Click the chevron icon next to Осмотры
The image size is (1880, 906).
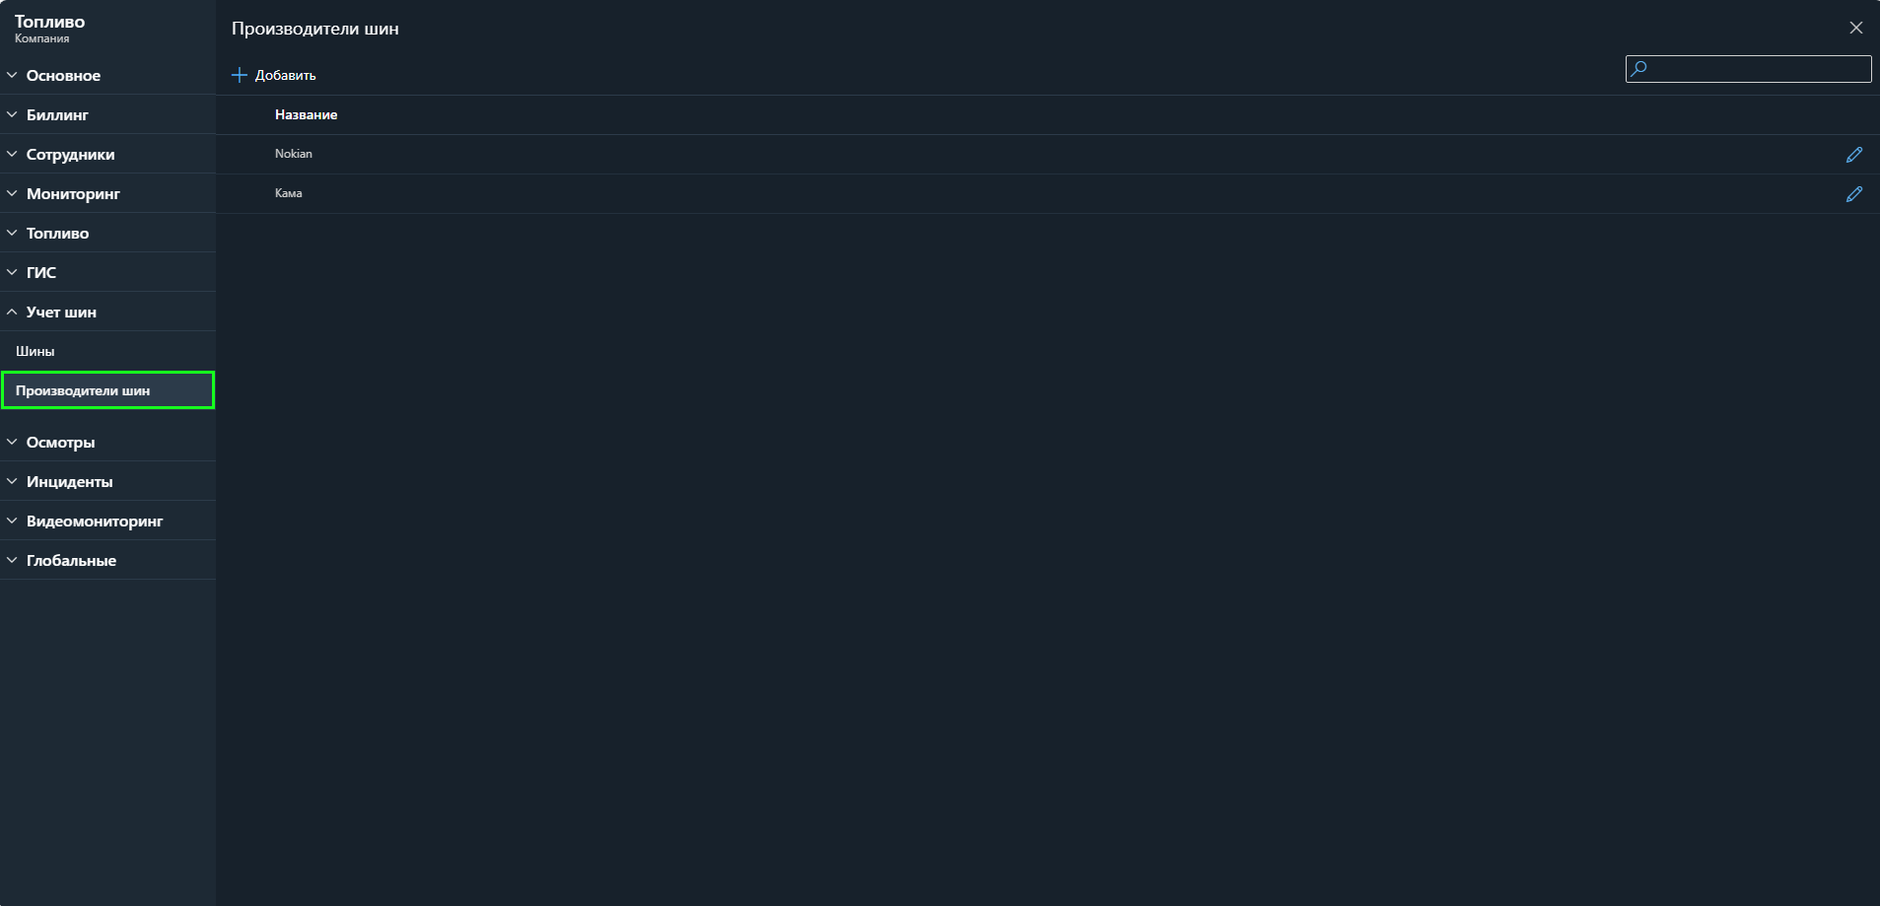coord(11,442)
